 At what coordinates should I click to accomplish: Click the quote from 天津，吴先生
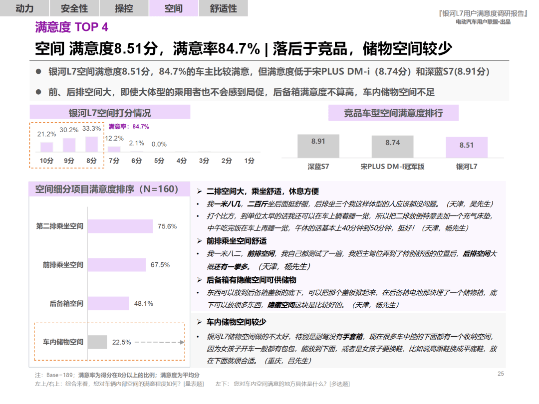pos(349,204)
